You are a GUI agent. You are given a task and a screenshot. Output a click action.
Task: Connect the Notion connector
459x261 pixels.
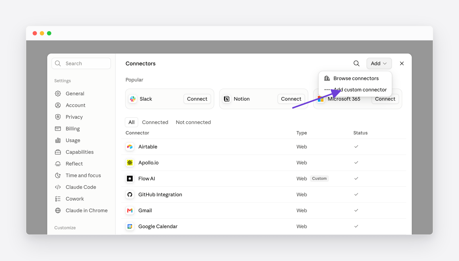(291, 99)
